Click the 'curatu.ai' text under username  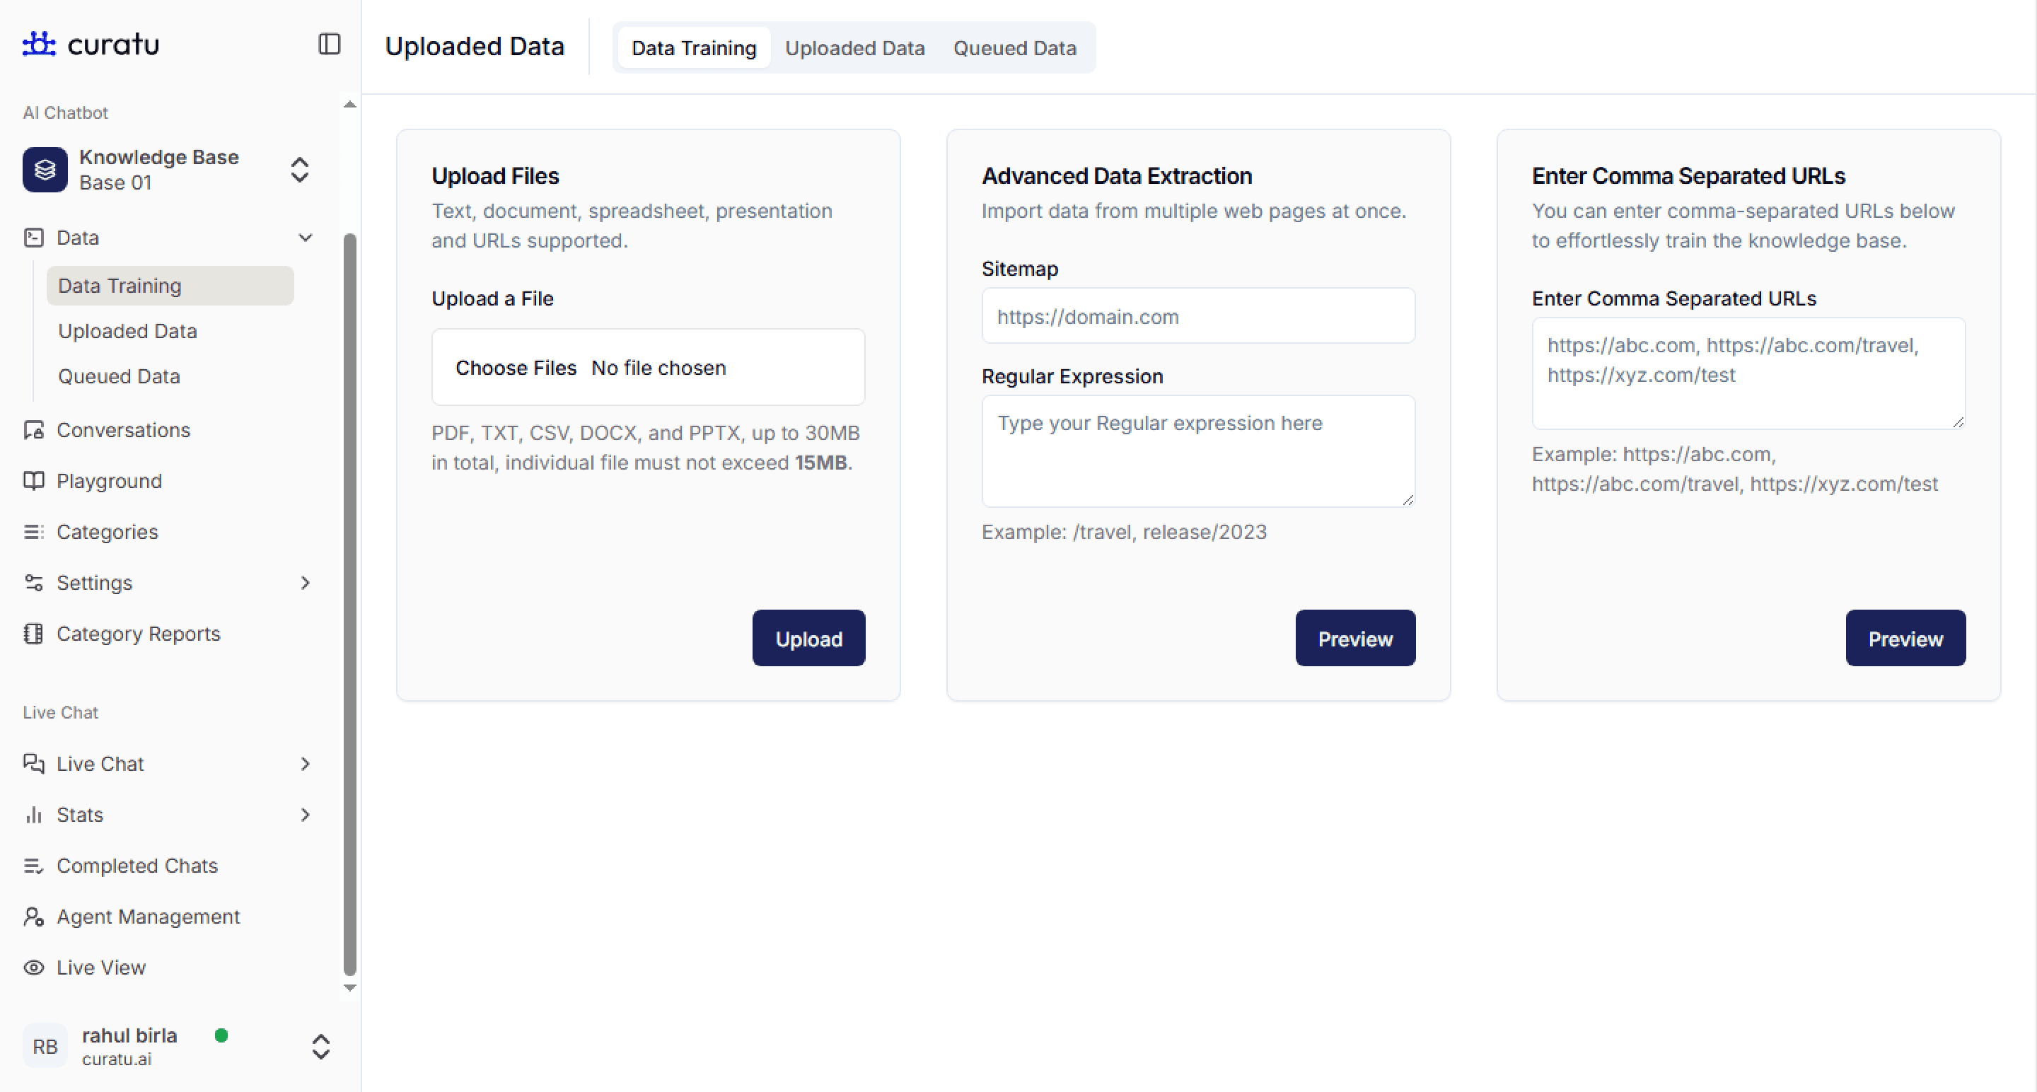(x=116, y=1059)
